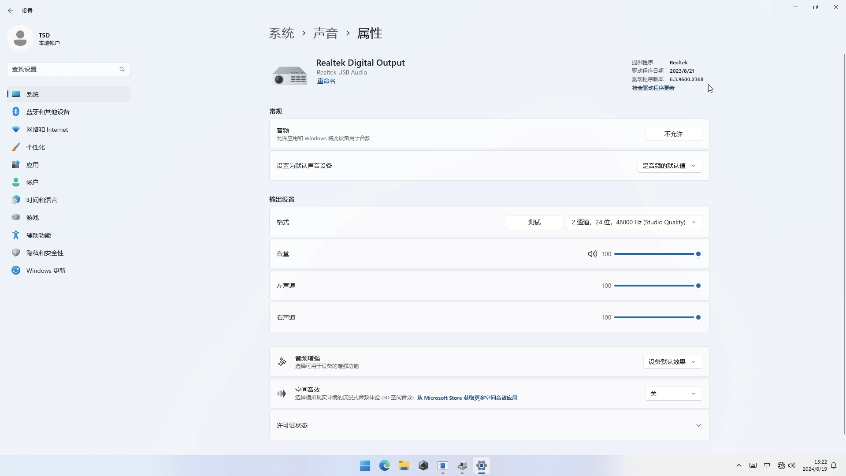The image size is (846, 476).
Task: Open File Explorer from the taskbar
Action: point(404,465)
